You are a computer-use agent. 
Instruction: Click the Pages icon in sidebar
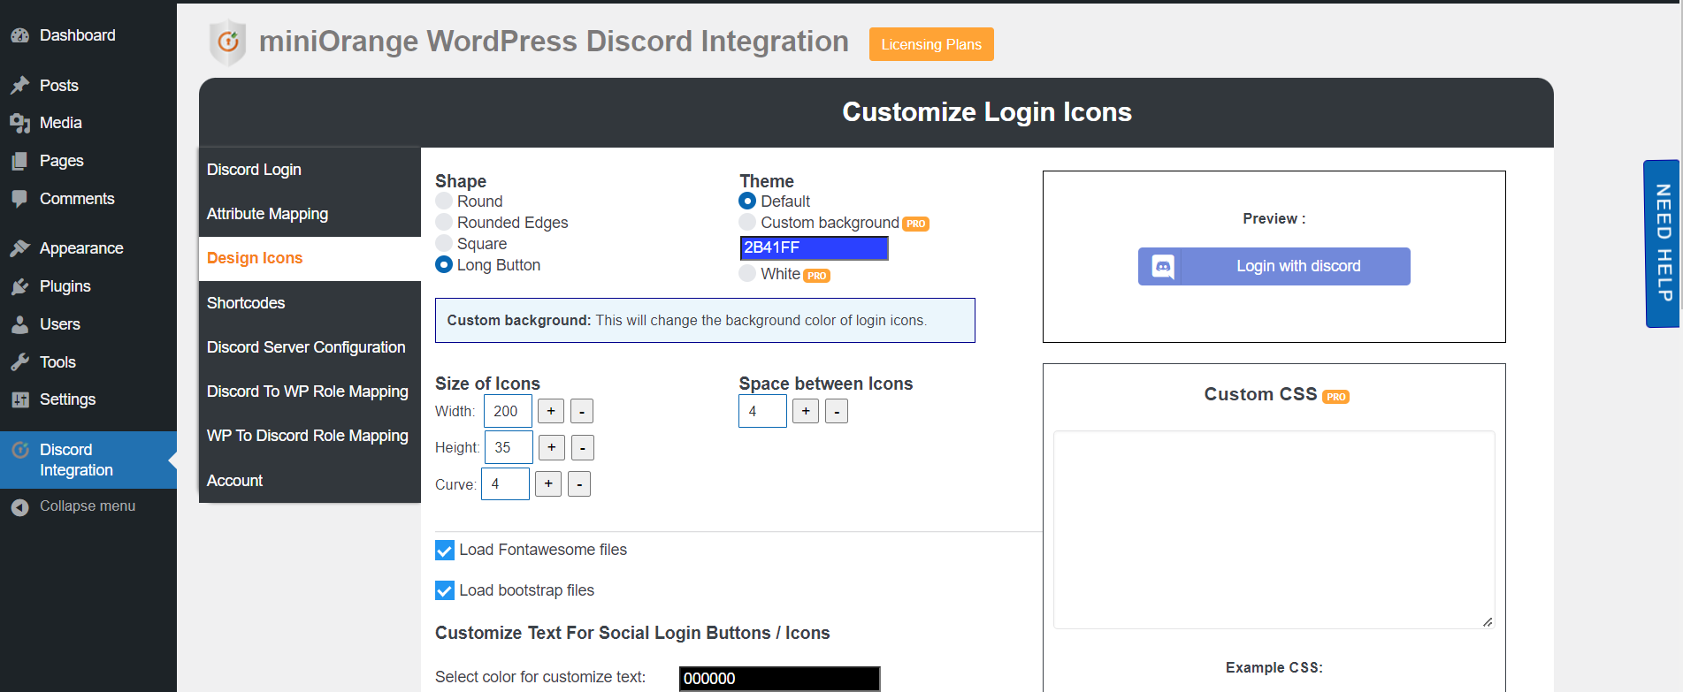click(19, 161)
